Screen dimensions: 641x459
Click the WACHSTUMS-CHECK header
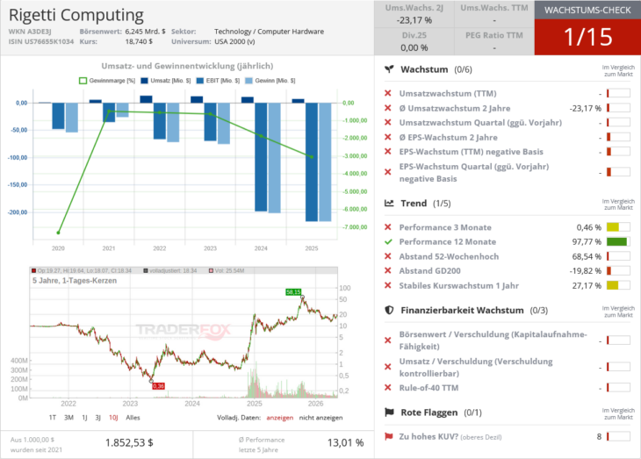point(587,11)
